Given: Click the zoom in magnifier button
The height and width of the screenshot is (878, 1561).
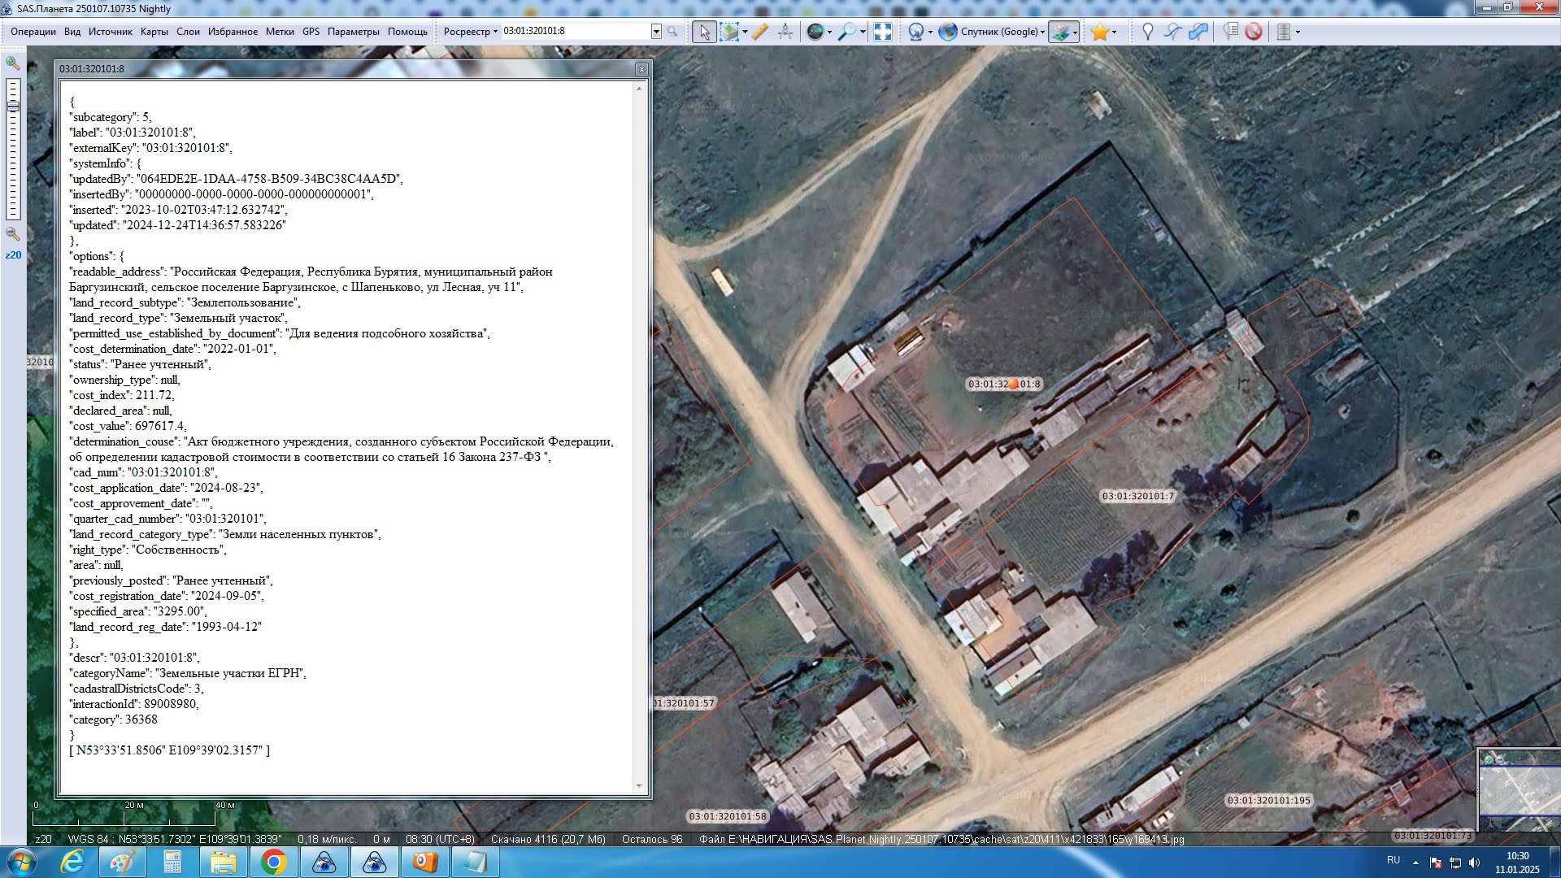Looking at the screenshot, I should pyautogui.click(x=12, y=63).
